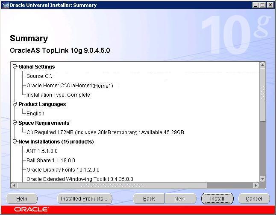Click horizontal scrollbar right arrow
This screenshot has width=276, height=215.
[x=256, y=185]
